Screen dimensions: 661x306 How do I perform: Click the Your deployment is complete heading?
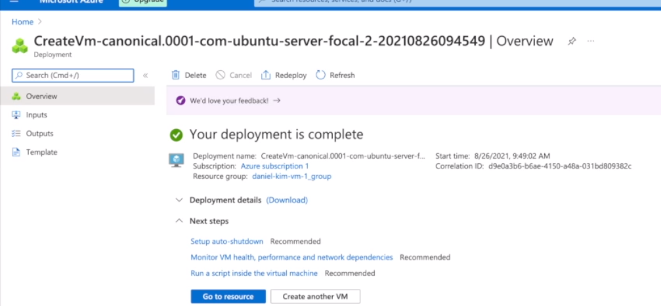[x=276, y=134]
